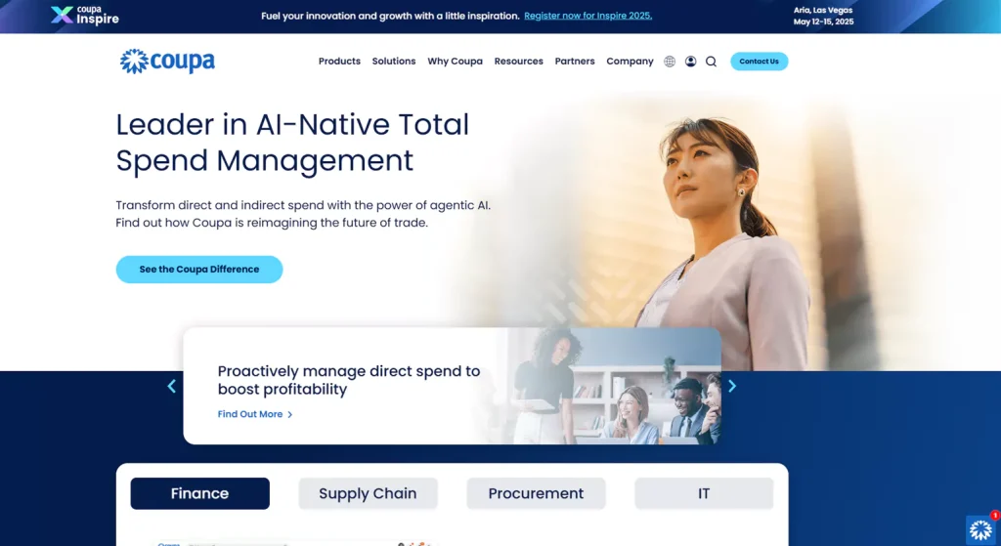Image resolution: width=1001 pixels, height=546 pixels.
Task: Click the Coupa logo in header
Action: pyautogui.click(x=167, y=62)
